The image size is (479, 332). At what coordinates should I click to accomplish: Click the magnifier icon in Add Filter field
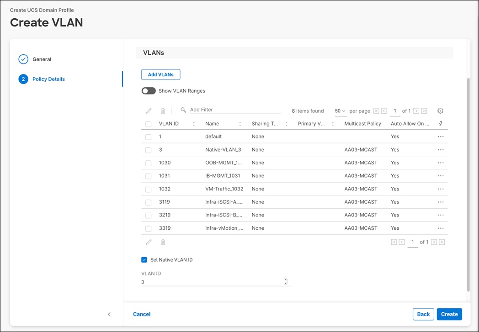point(182,110)
